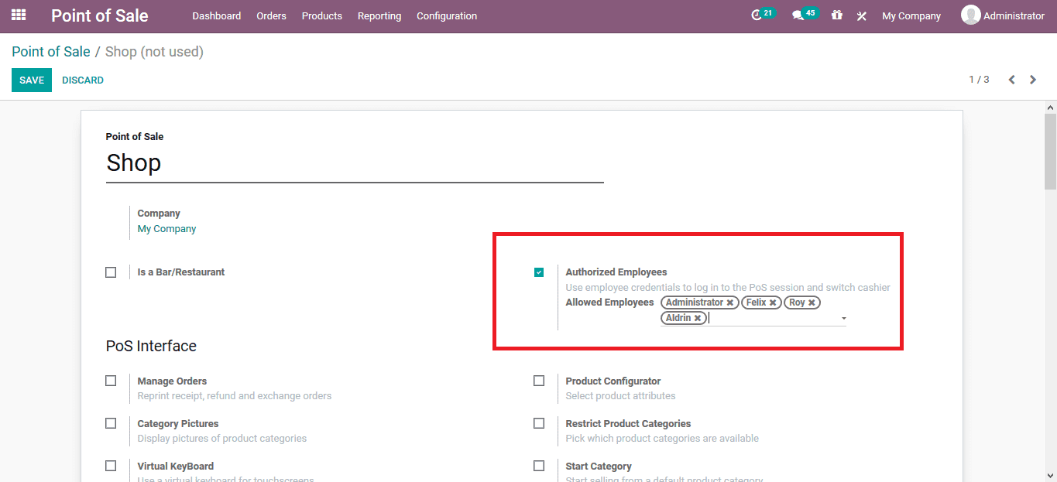Remove the Roy employee tag
Viewport: 1057px width, 482px height.
point(812,303)
